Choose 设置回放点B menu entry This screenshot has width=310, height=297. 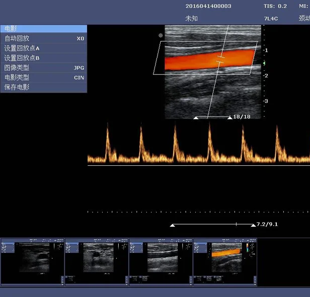coord(43,58)
